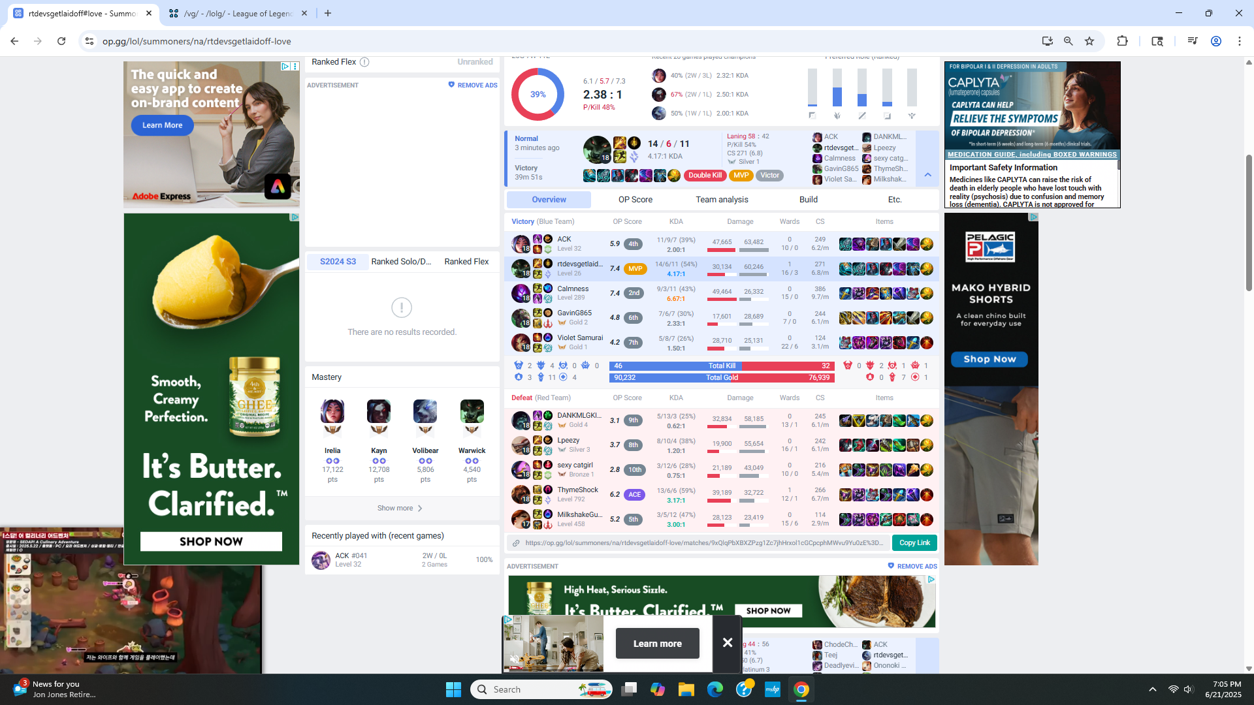
Task: Open Irelia mastery champion icon
Action: (332, 412)
